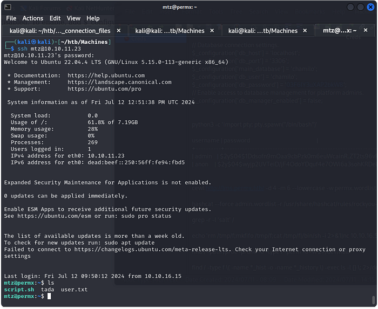Close the second kali Machines tab
The width and height of the screenshot is (378, 309).
pos(212,31)
